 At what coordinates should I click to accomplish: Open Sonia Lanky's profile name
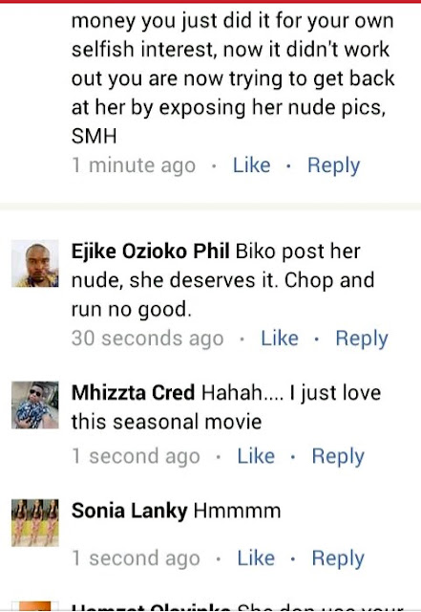[130, 512]
